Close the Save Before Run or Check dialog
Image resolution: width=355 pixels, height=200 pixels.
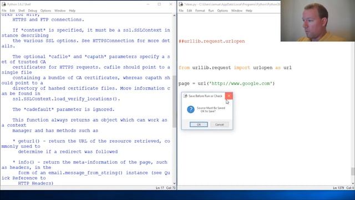(229, 96)
